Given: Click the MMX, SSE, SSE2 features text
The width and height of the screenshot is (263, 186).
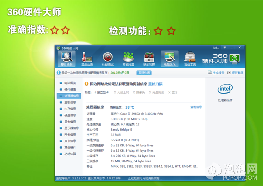Looking at the screenshot, I should pos(154,166).
